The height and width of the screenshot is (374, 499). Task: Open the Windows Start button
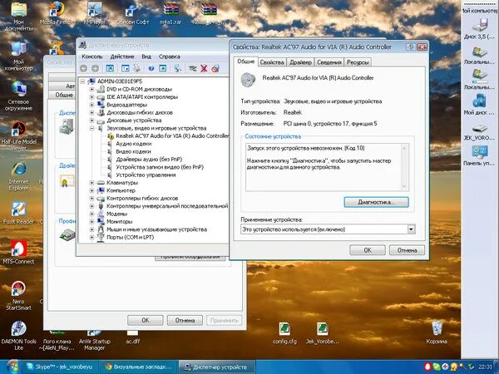point(12,367)
